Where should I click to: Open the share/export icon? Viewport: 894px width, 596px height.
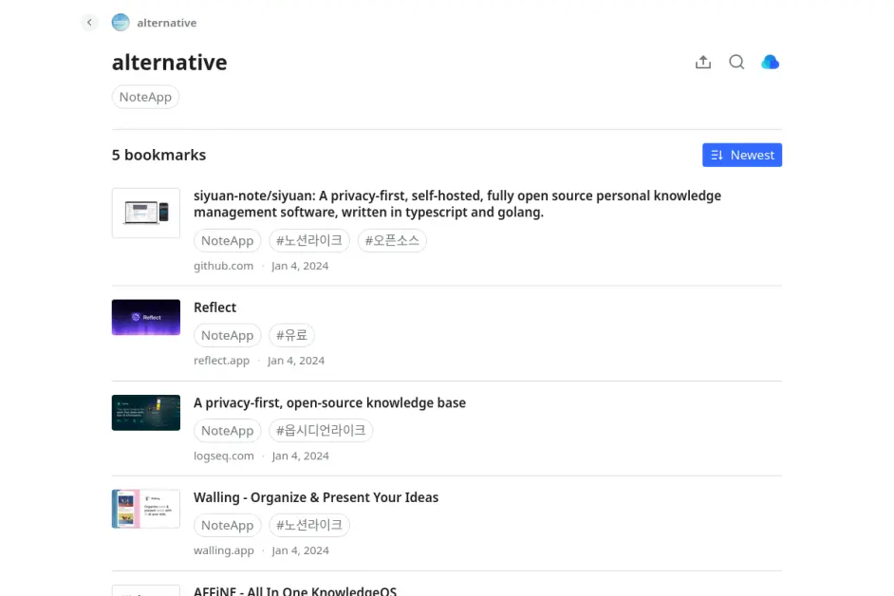point(703,63)
